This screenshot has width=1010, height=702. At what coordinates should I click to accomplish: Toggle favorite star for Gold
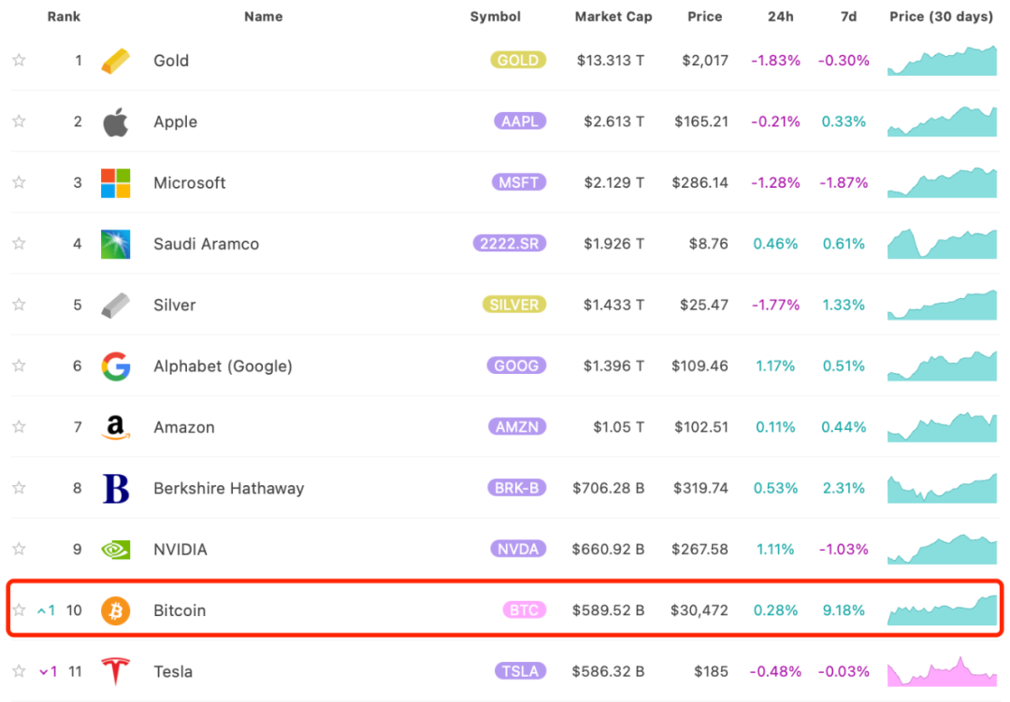click(x=19, y=61)
